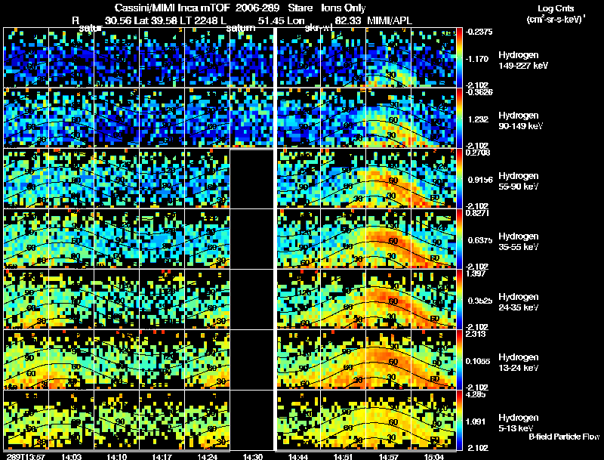Click the color bar beside Hydrogen 5-13 keV
This screenshot has width=604, height=460.
tap(459, 420)
